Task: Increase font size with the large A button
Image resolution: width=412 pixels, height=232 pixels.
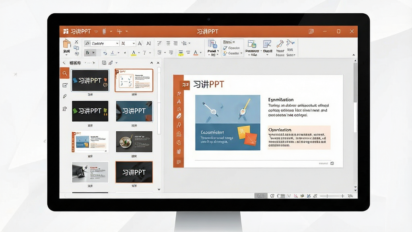Action: pos(140,43)
